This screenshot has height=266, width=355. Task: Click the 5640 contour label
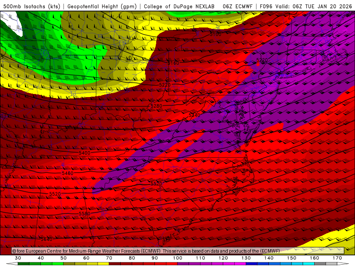pos(47,239)
